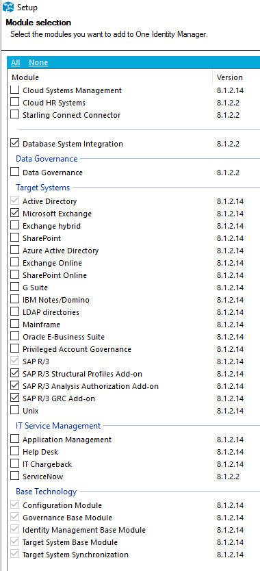Image resolution: width=260 pixels, height=571 pixels.
Task: Uncheck SAP R/3 Structural Profiles Add-on
Action: [x=15, y=374]
